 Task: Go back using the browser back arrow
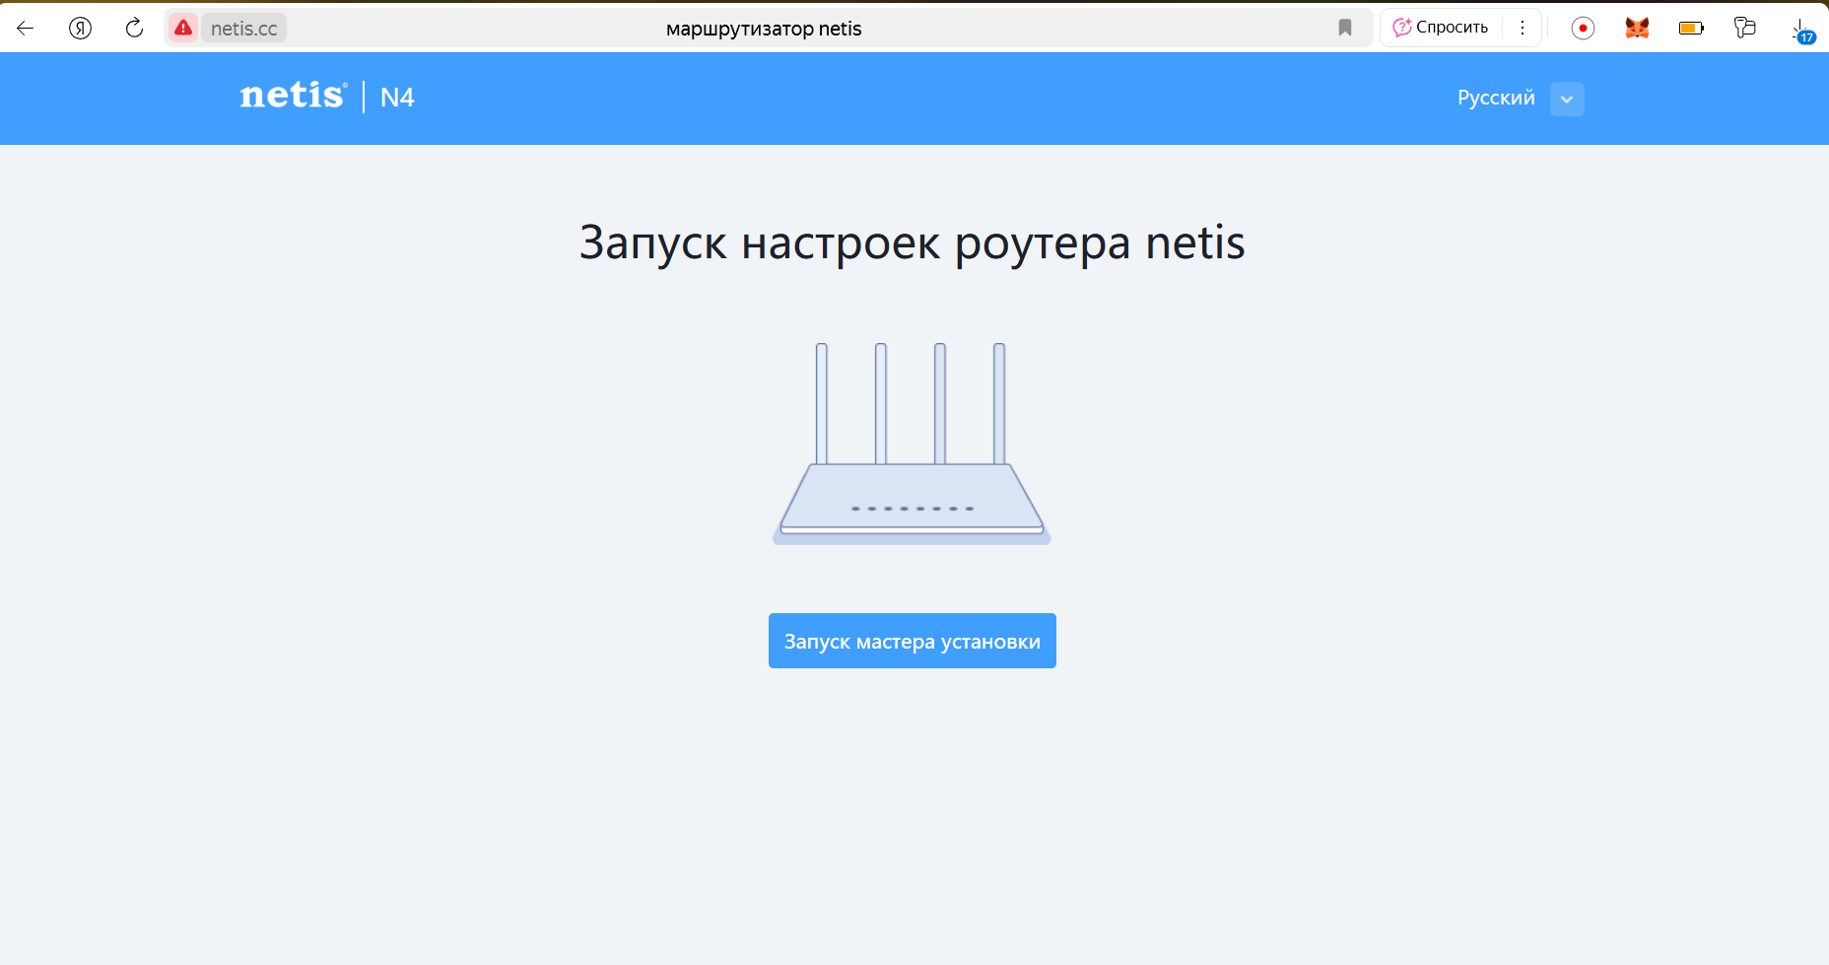(x=26, y=28)
